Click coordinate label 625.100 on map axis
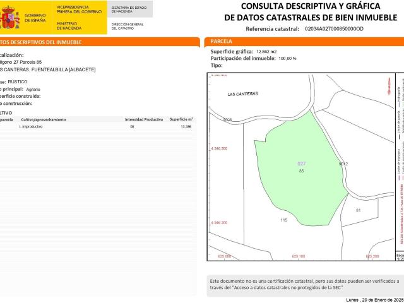Screen dimensions: 404x303 point(299,256)
